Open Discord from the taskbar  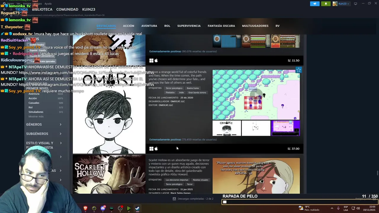point(103,208)
